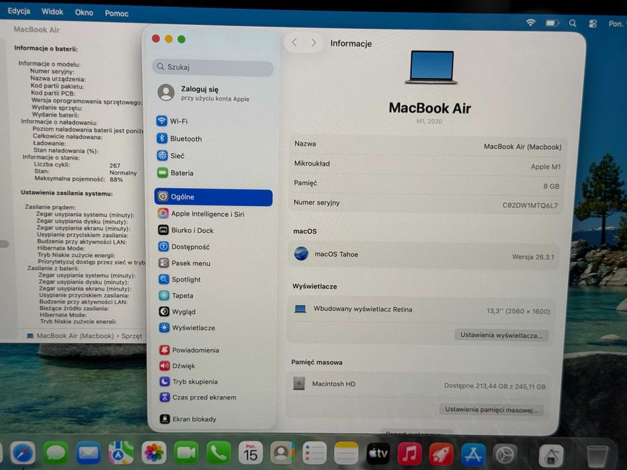Go forward with the right chevron

point(314,42)
